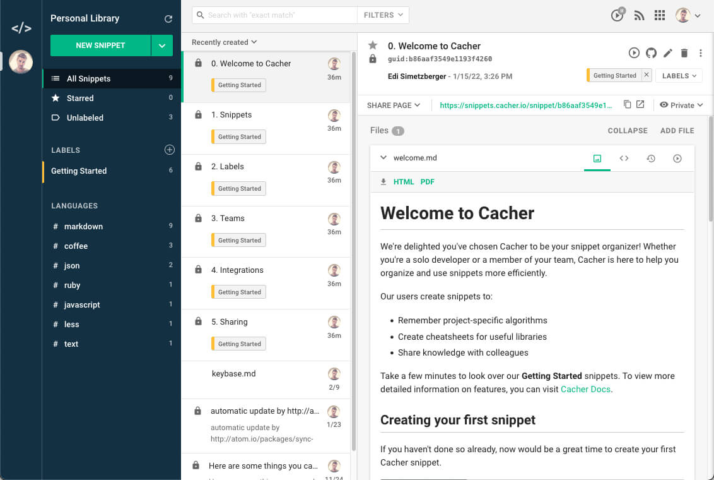Open the keybase.md snippet

[266, 380]
